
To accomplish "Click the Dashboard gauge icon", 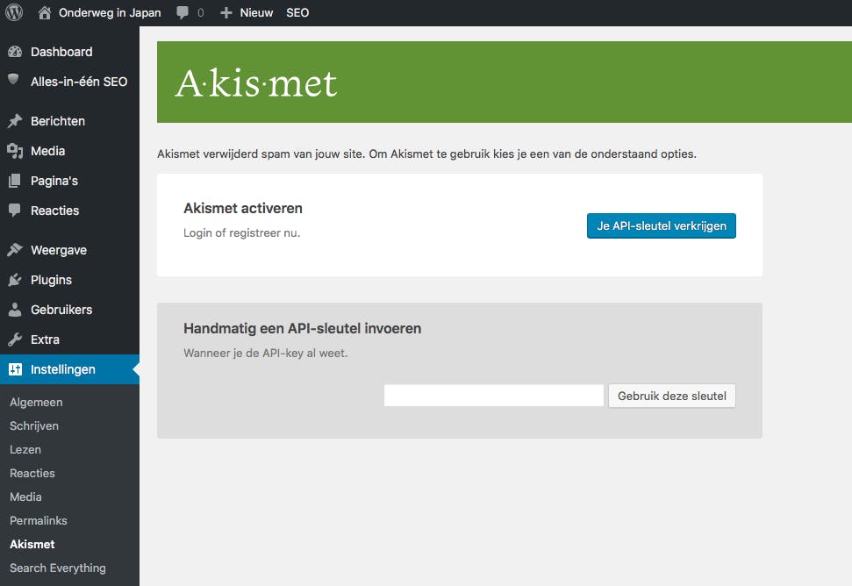I will 15,52.
